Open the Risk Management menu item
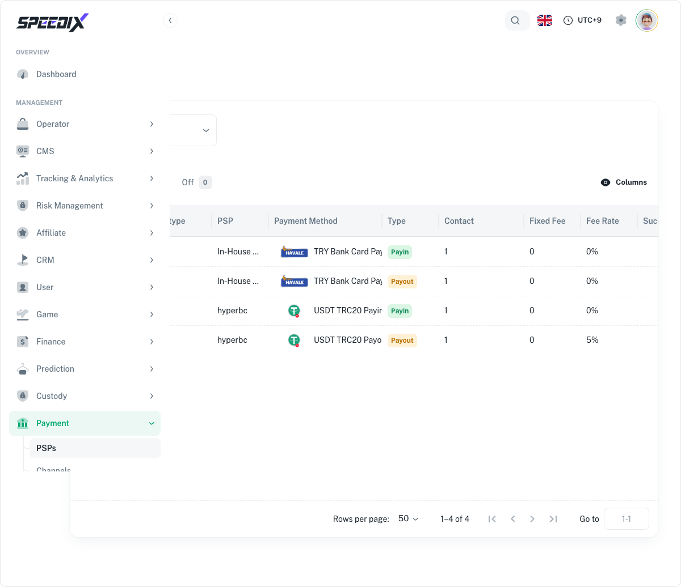Image resolution: width=681 pixels, height=587 pixels. (x=85, y=206)
